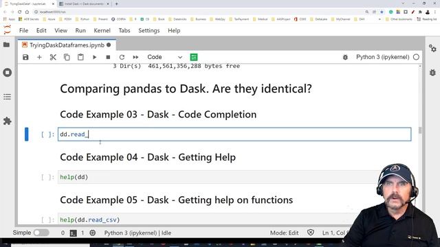Viewport: 440px width, 247px height.
Task: Click Python 3 (ipykernel) | Idle status text
Action: [x=137, y=233]
